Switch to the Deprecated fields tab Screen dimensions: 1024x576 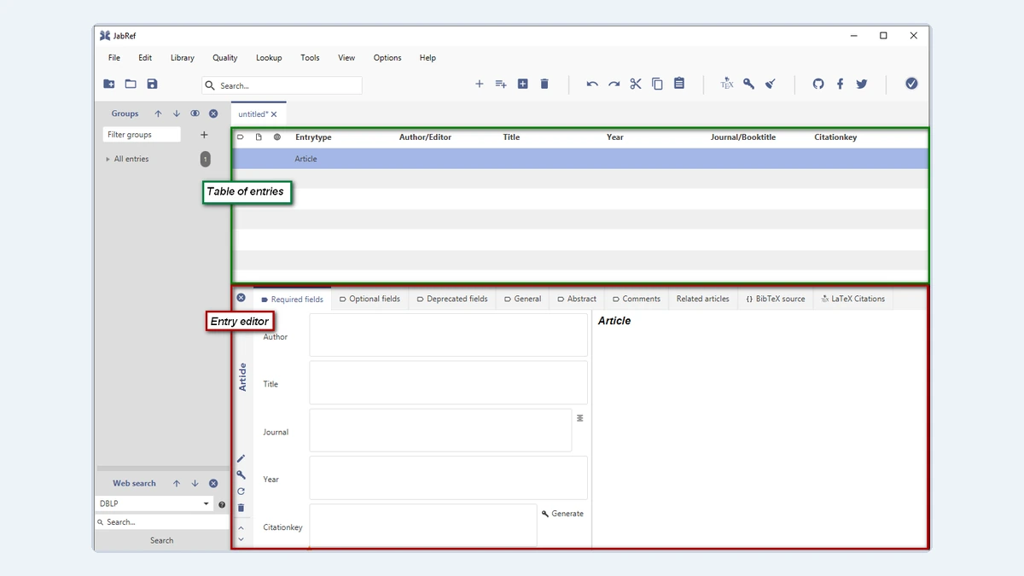452,299
